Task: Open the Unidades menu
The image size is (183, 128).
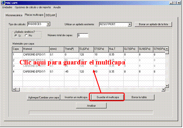Action: 7,7
